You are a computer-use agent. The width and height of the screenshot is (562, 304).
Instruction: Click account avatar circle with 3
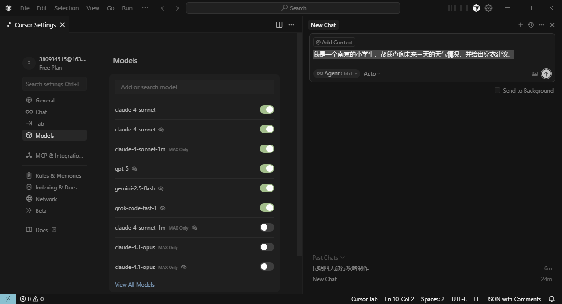[x=29, y=63]
